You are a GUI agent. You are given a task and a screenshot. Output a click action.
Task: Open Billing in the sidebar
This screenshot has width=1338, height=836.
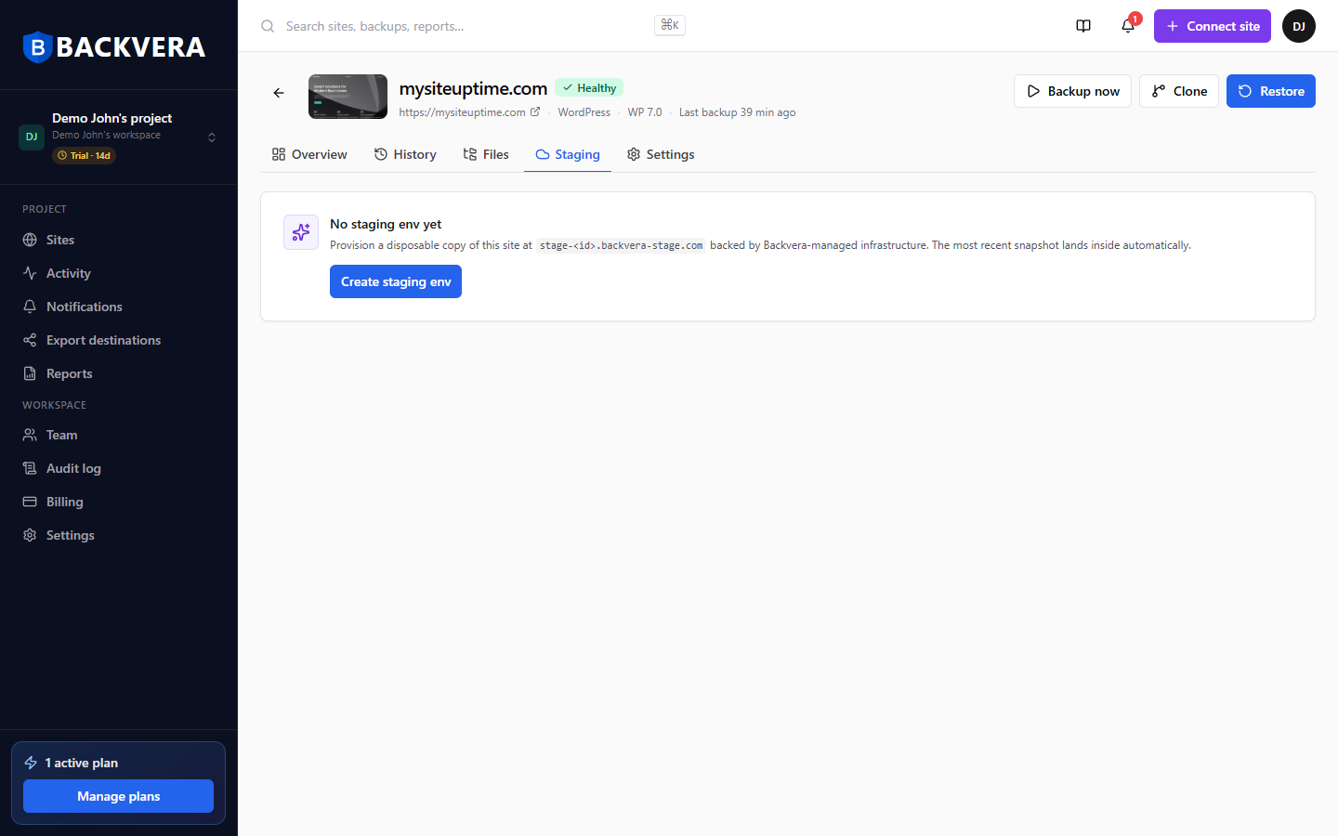(119, 502)
